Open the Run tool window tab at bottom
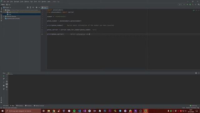This screenshot has height=113, width=200. tap(12, 106)
